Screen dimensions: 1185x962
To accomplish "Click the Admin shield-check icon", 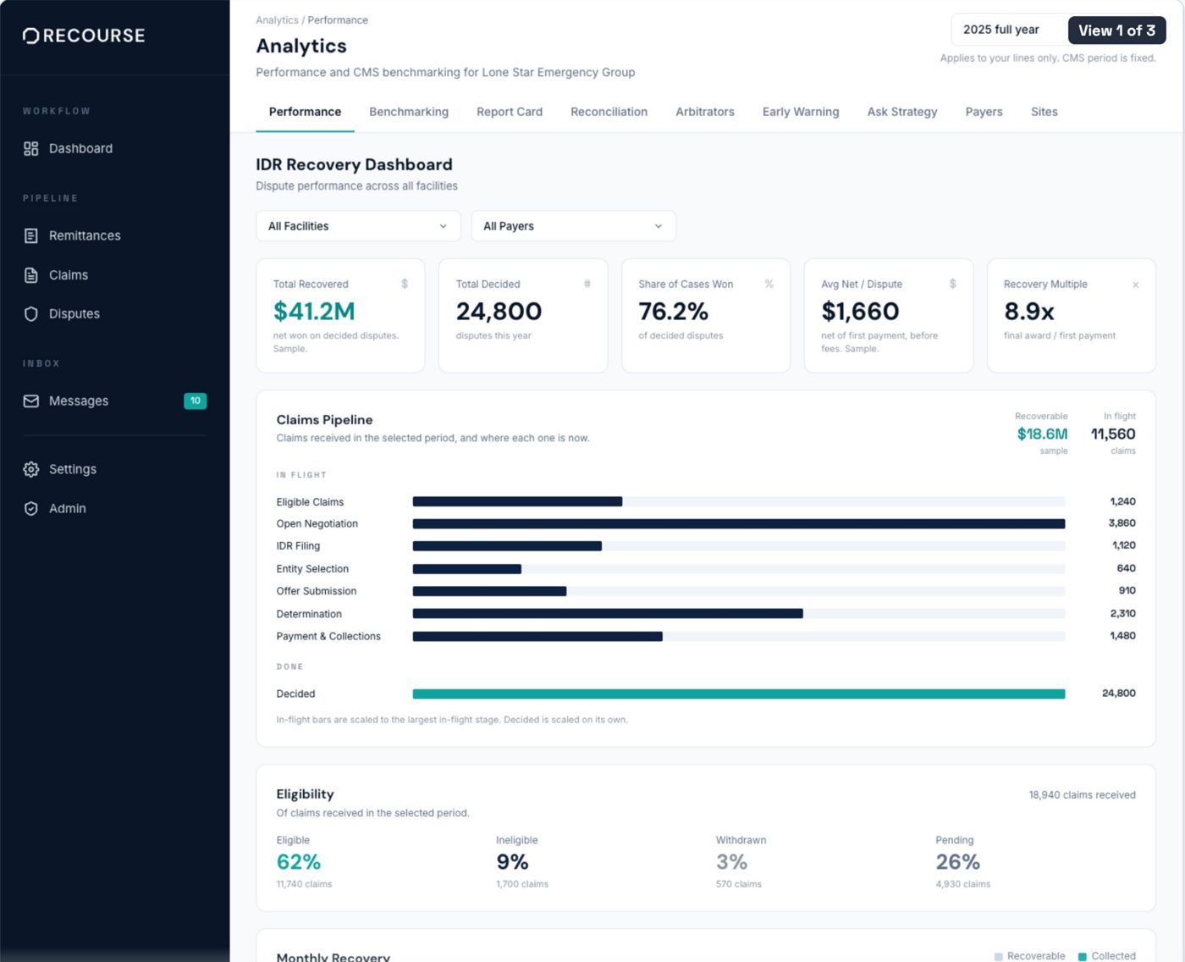I will click(x=31, y=509).
